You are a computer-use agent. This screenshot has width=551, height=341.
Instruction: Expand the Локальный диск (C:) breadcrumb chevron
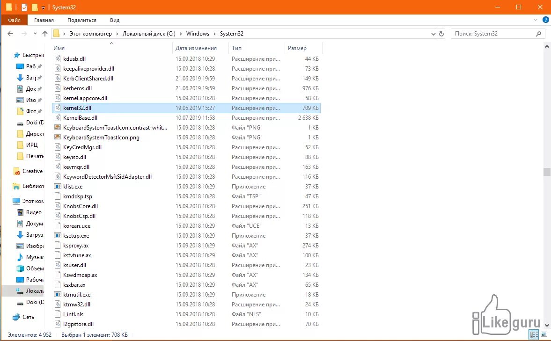(x=181, y=34)
